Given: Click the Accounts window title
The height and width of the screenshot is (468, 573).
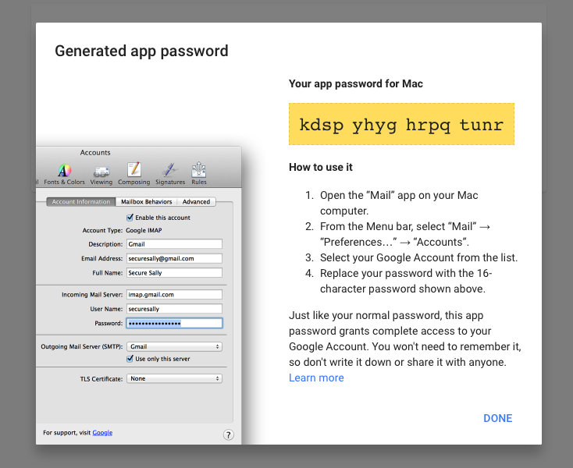Looking at the screenshot, I should [x=95, y=153].
